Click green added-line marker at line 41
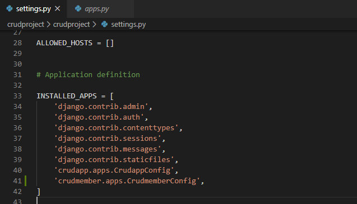This screenshot has width=357, height=204. [26, 181]
